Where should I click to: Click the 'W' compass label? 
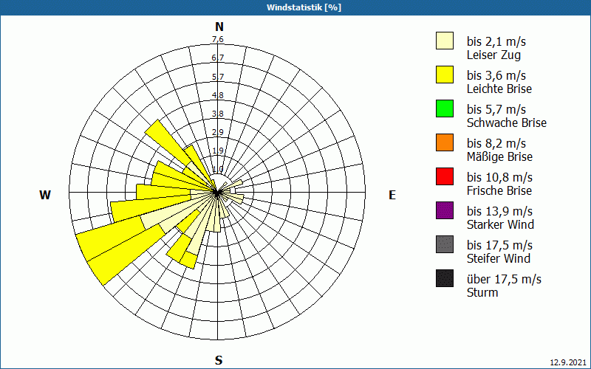click(x=45, y=195)
